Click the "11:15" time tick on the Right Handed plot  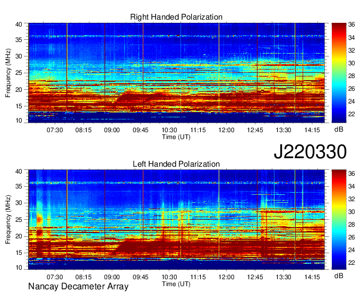pos(198,130)
